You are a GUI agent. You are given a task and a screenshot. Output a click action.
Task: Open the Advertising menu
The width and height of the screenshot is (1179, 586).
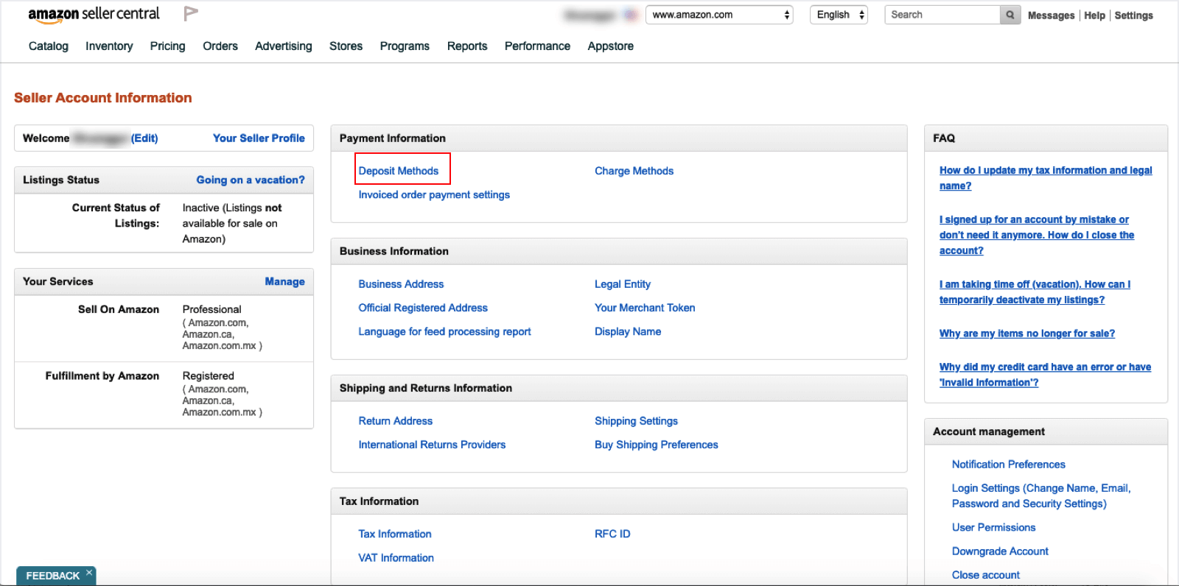tap(284, 46)
